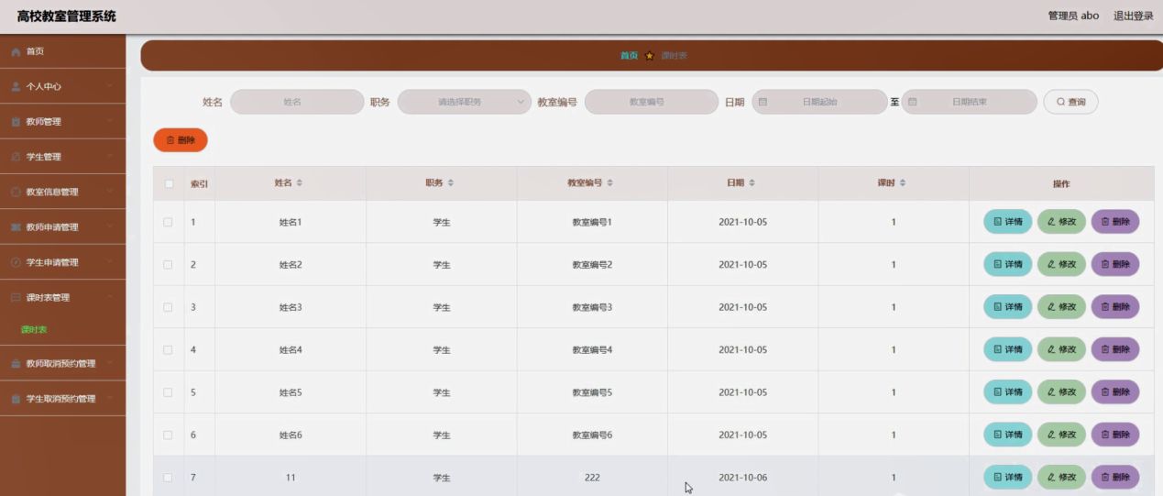This screenshot has width=1163, height=496.
Task: Click the icon beside 课时表管理
Action: tap(16, 298)
